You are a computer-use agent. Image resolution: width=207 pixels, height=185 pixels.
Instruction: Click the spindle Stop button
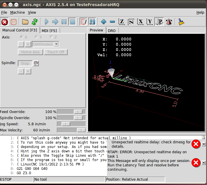tap(25, 63)
